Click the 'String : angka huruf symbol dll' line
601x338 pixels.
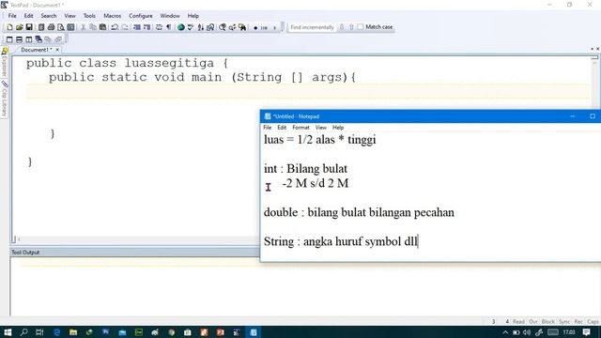pos(340,241)
